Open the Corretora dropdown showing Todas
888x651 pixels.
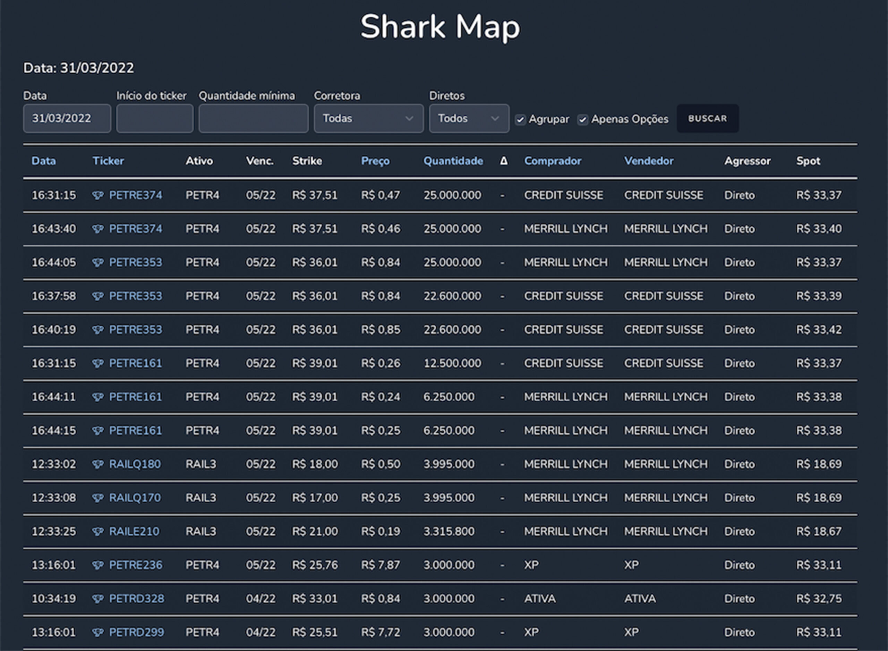click(x=368, y=118)
